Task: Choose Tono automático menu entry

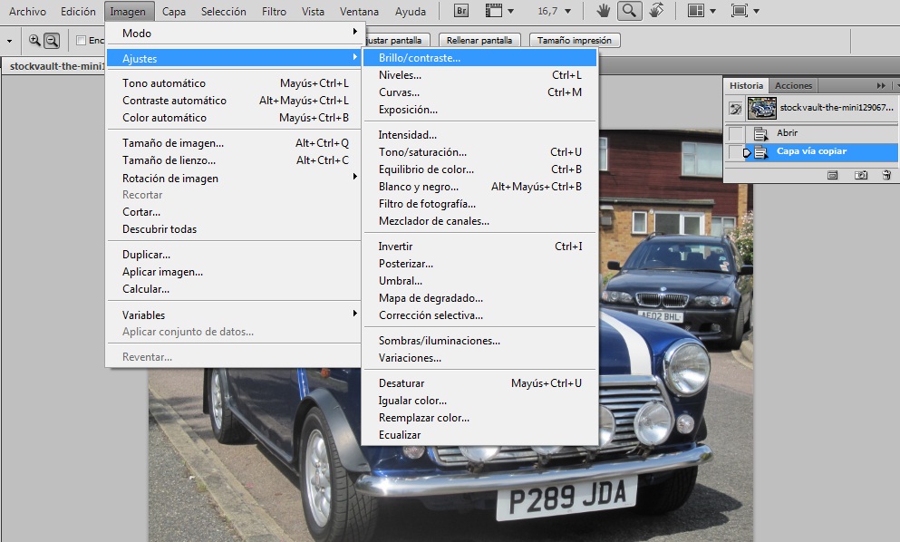Action: (x=234, y=82)
